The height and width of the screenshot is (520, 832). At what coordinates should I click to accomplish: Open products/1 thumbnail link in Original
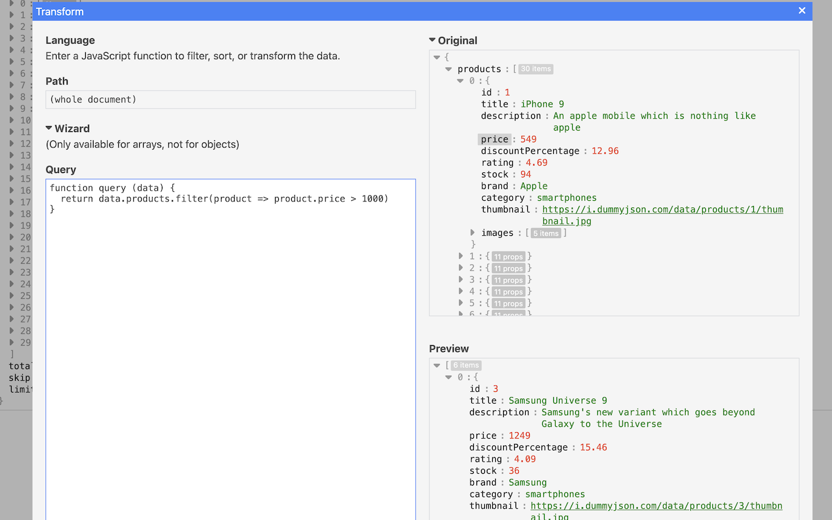click(662, 215)
